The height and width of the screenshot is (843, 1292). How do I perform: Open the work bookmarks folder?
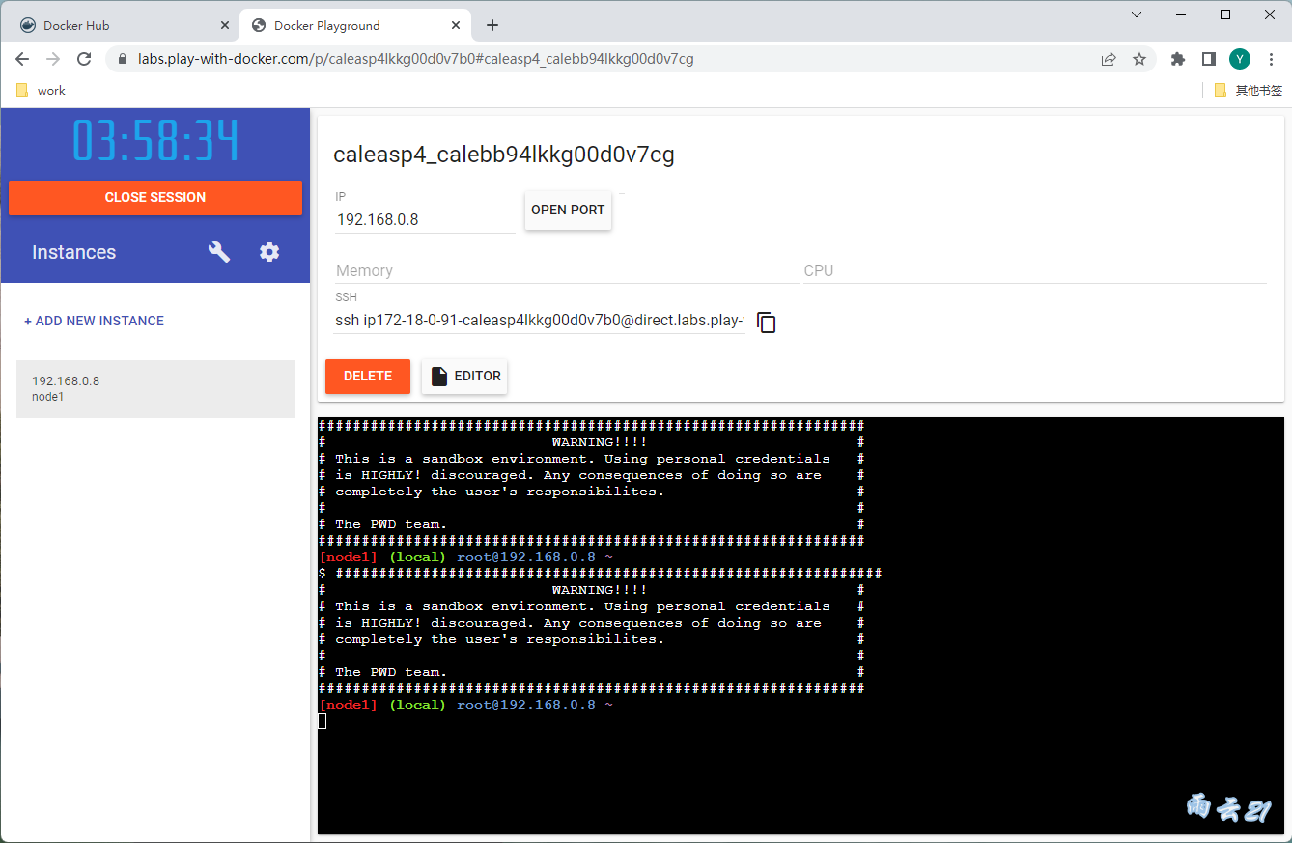point(41,90)
